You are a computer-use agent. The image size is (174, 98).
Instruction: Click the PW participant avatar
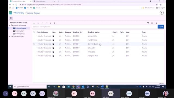pyautogui.click(x=111, y=94)
